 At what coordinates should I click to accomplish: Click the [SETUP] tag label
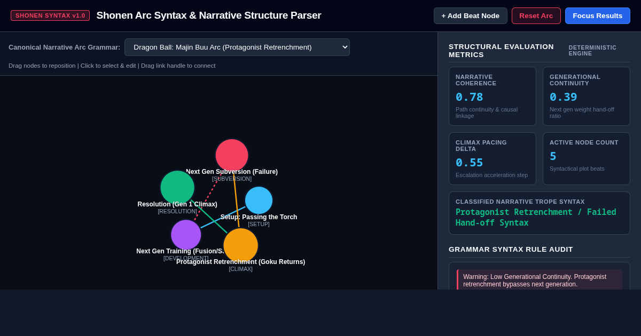point(259,224)
